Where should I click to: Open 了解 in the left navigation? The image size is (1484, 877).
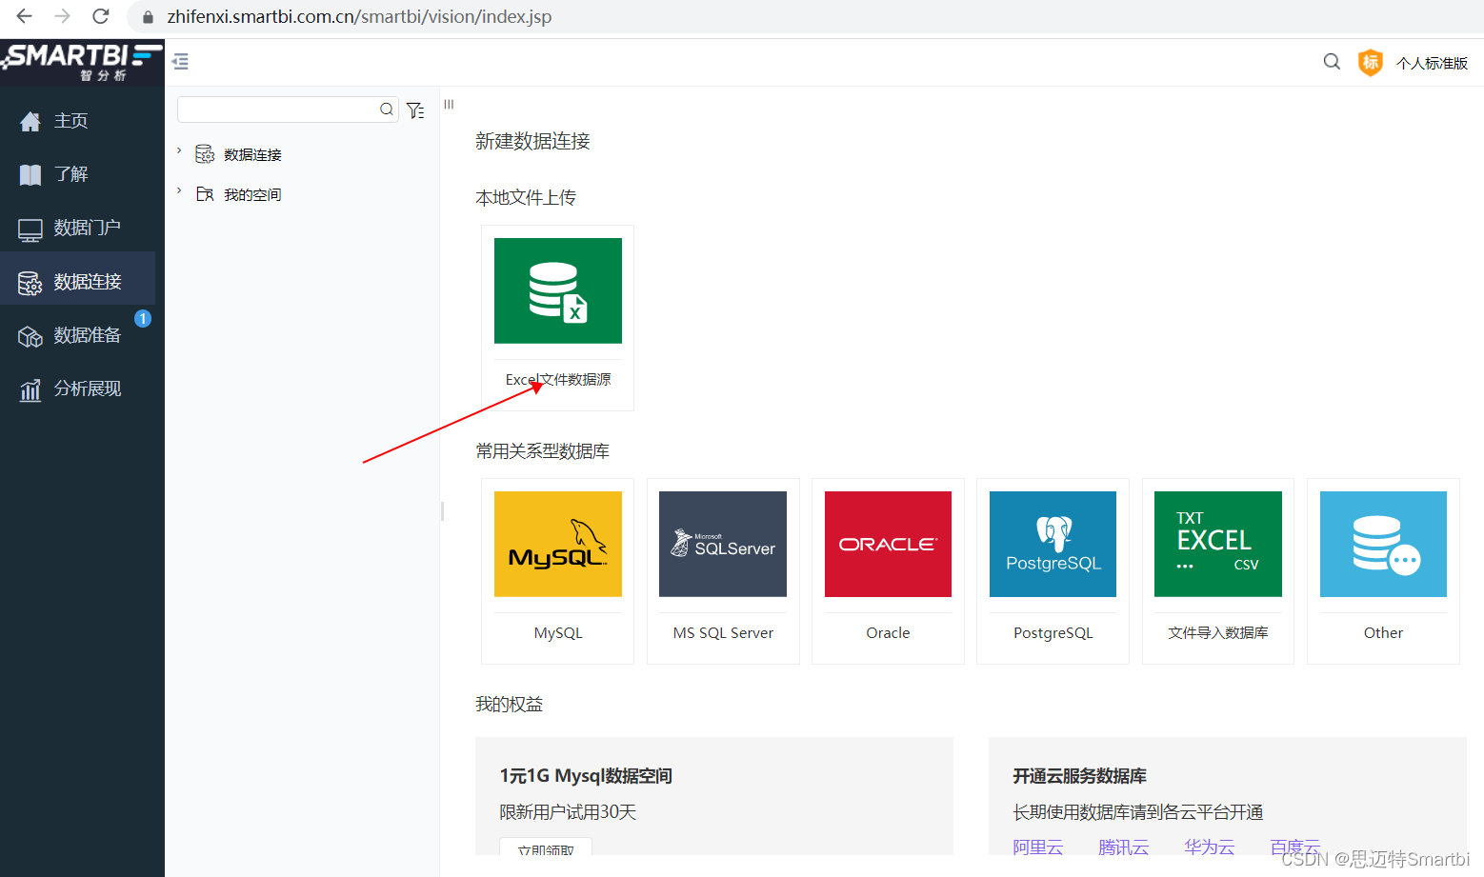[x=78, y=174]
